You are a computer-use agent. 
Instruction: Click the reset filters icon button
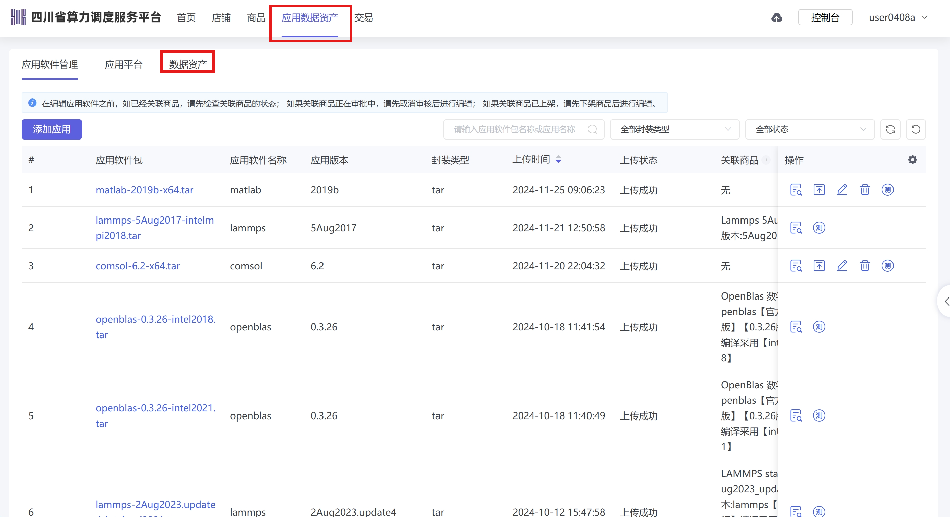(916, 129)
